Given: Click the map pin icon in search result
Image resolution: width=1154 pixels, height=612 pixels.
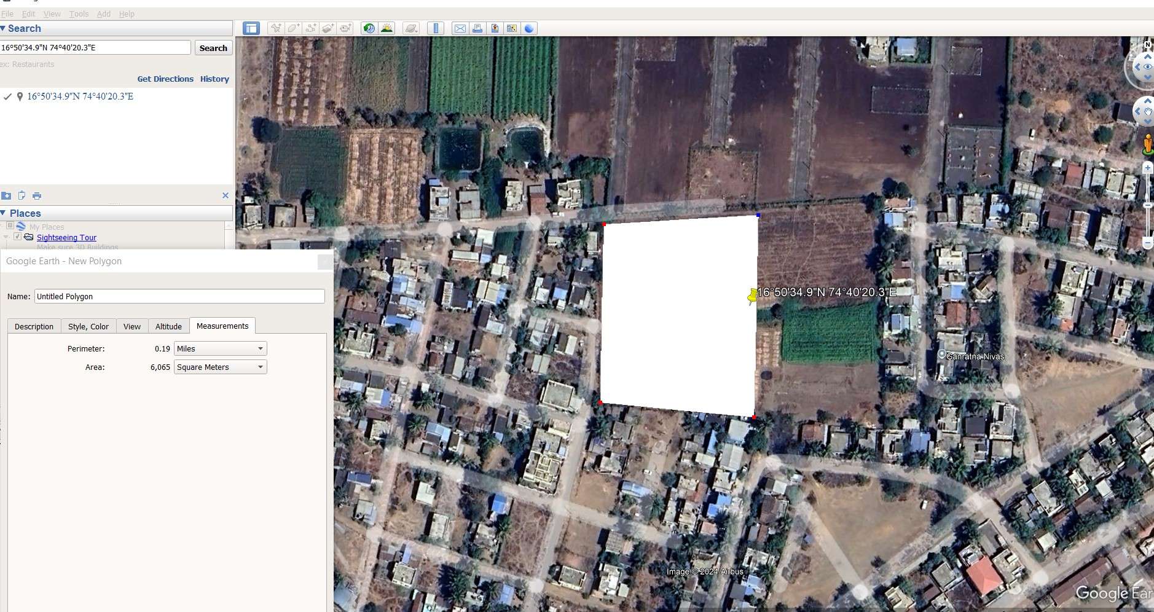Looking at the screenshot, I should [x=20, y=96].
